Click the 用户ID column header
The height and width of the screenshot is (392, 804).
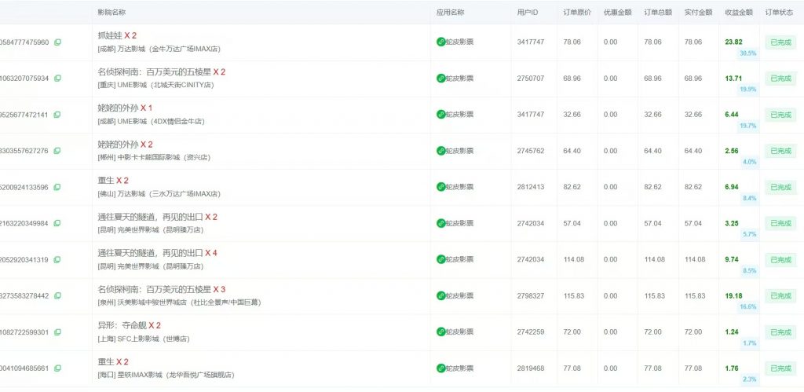(x=528, y=13)
